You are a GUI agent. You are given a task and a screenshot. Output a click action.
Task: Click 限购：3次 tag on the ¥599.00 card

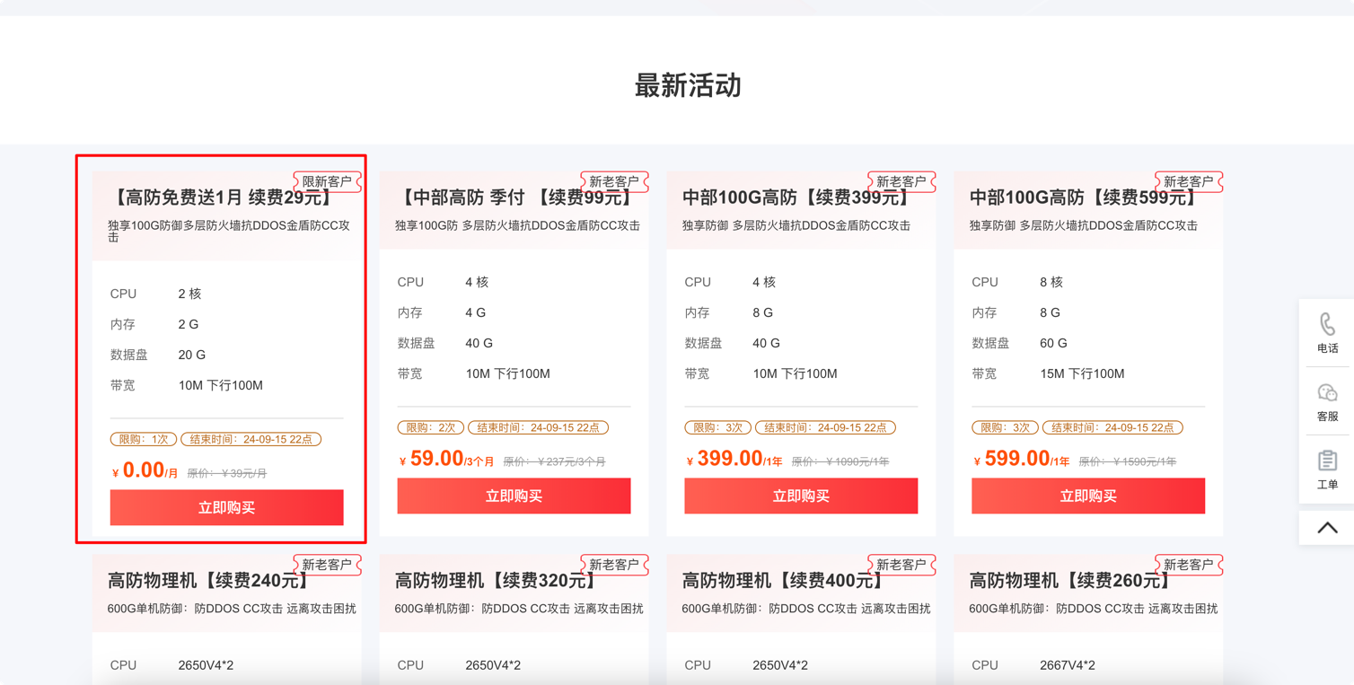[x=1006, y=427]
